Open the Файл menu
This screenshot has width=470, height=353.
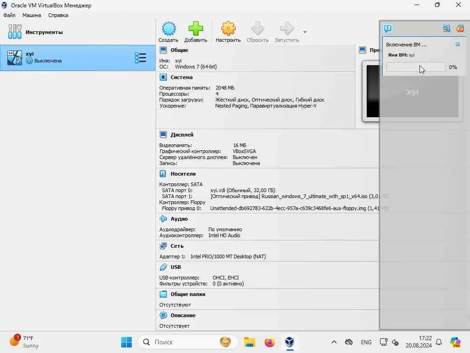9,15
